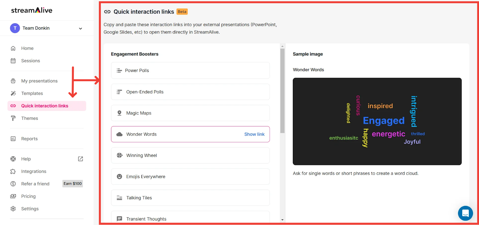The width and height of the screenshot is (479, 225).
Task: Click the Wonder Words sample image
Action: [377, 121]
